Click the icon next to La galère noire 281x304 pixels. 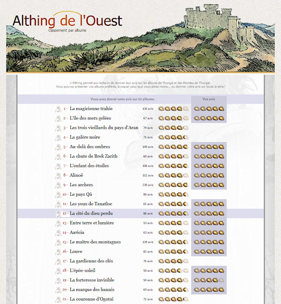coord(58,137)
